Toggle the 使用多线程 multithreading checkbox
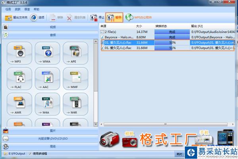Viewport: 238px width, 159px height. (30, 154)
